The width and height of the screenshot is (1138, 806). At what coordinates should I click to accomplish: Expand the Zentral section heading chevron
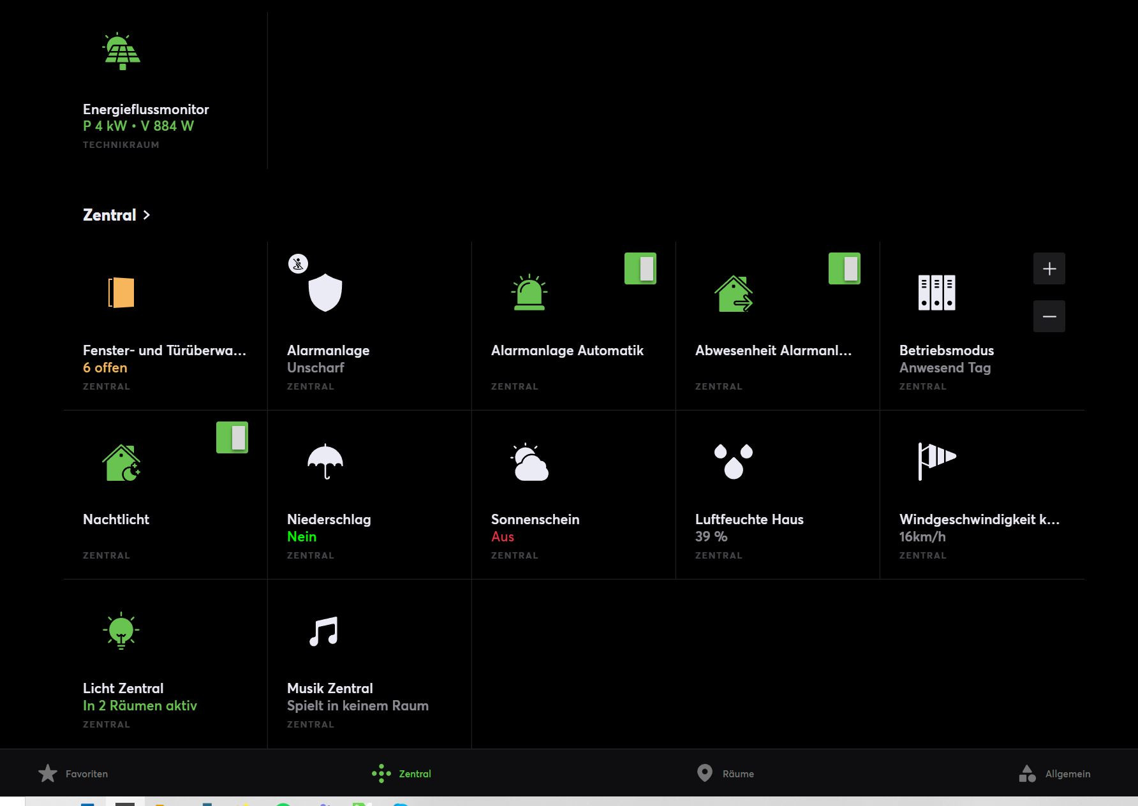147,215
